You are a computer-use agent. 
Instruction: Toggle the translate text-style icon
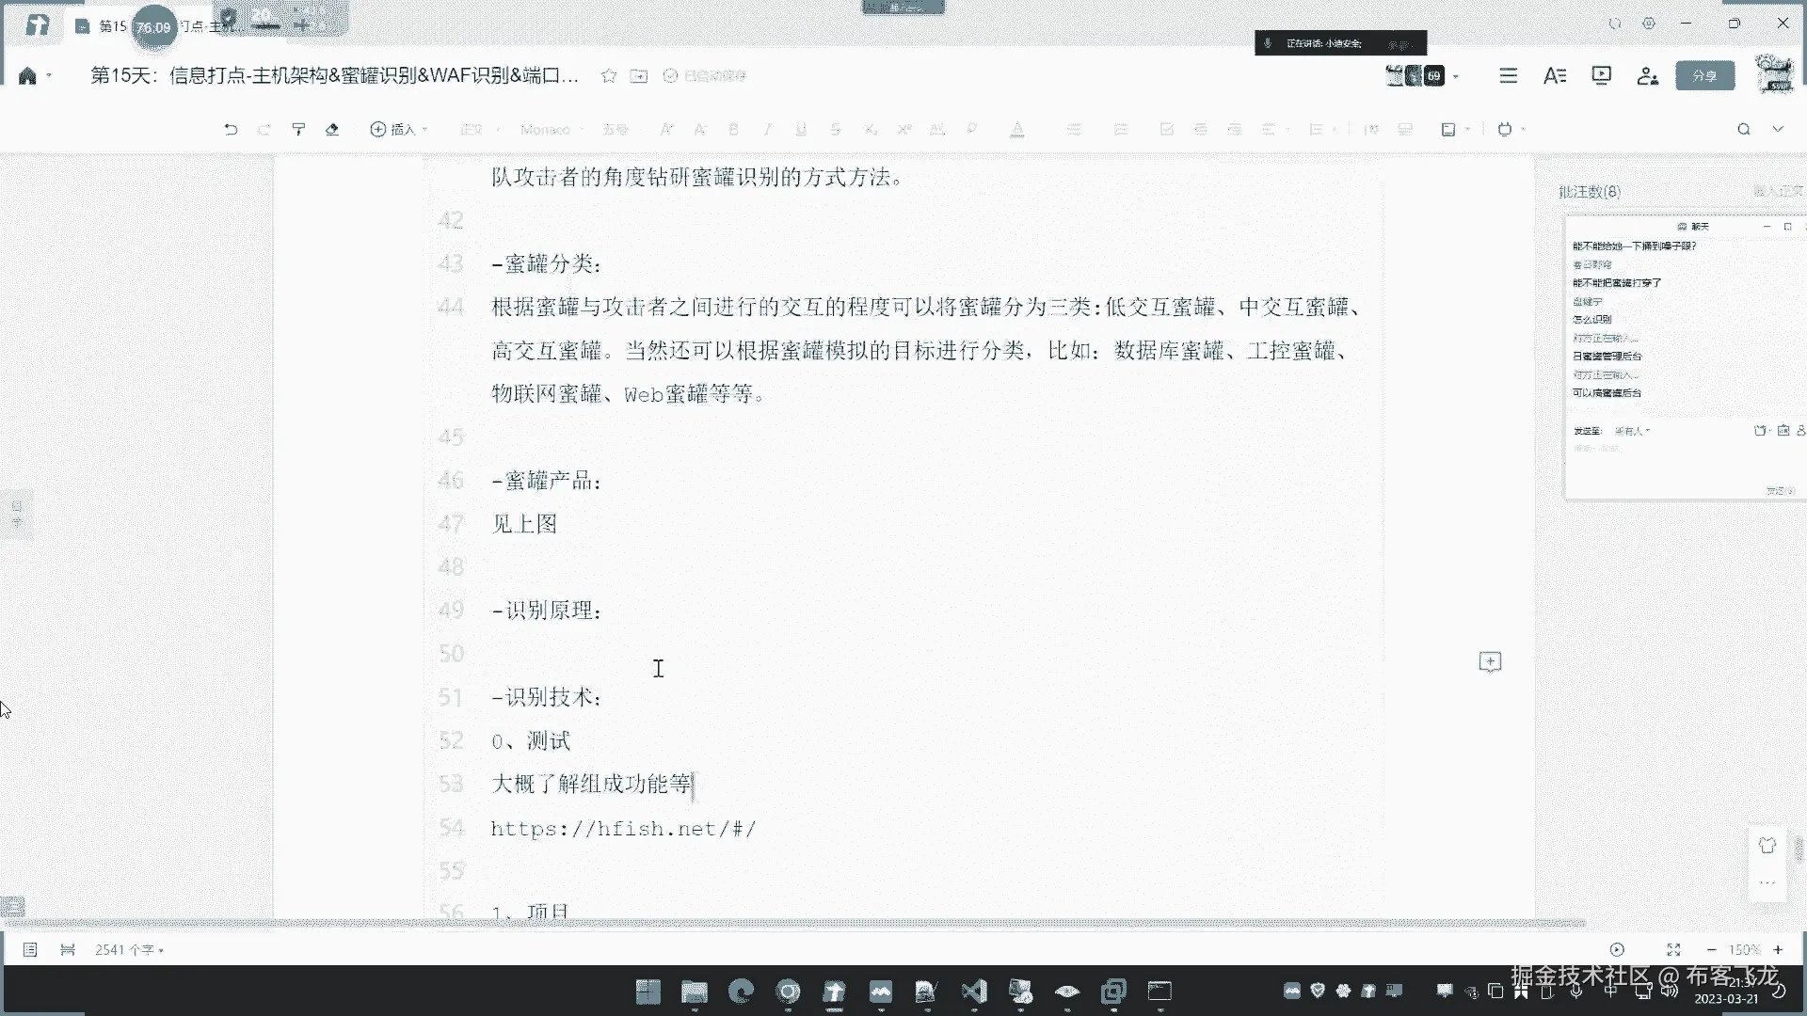point(1555,76)
